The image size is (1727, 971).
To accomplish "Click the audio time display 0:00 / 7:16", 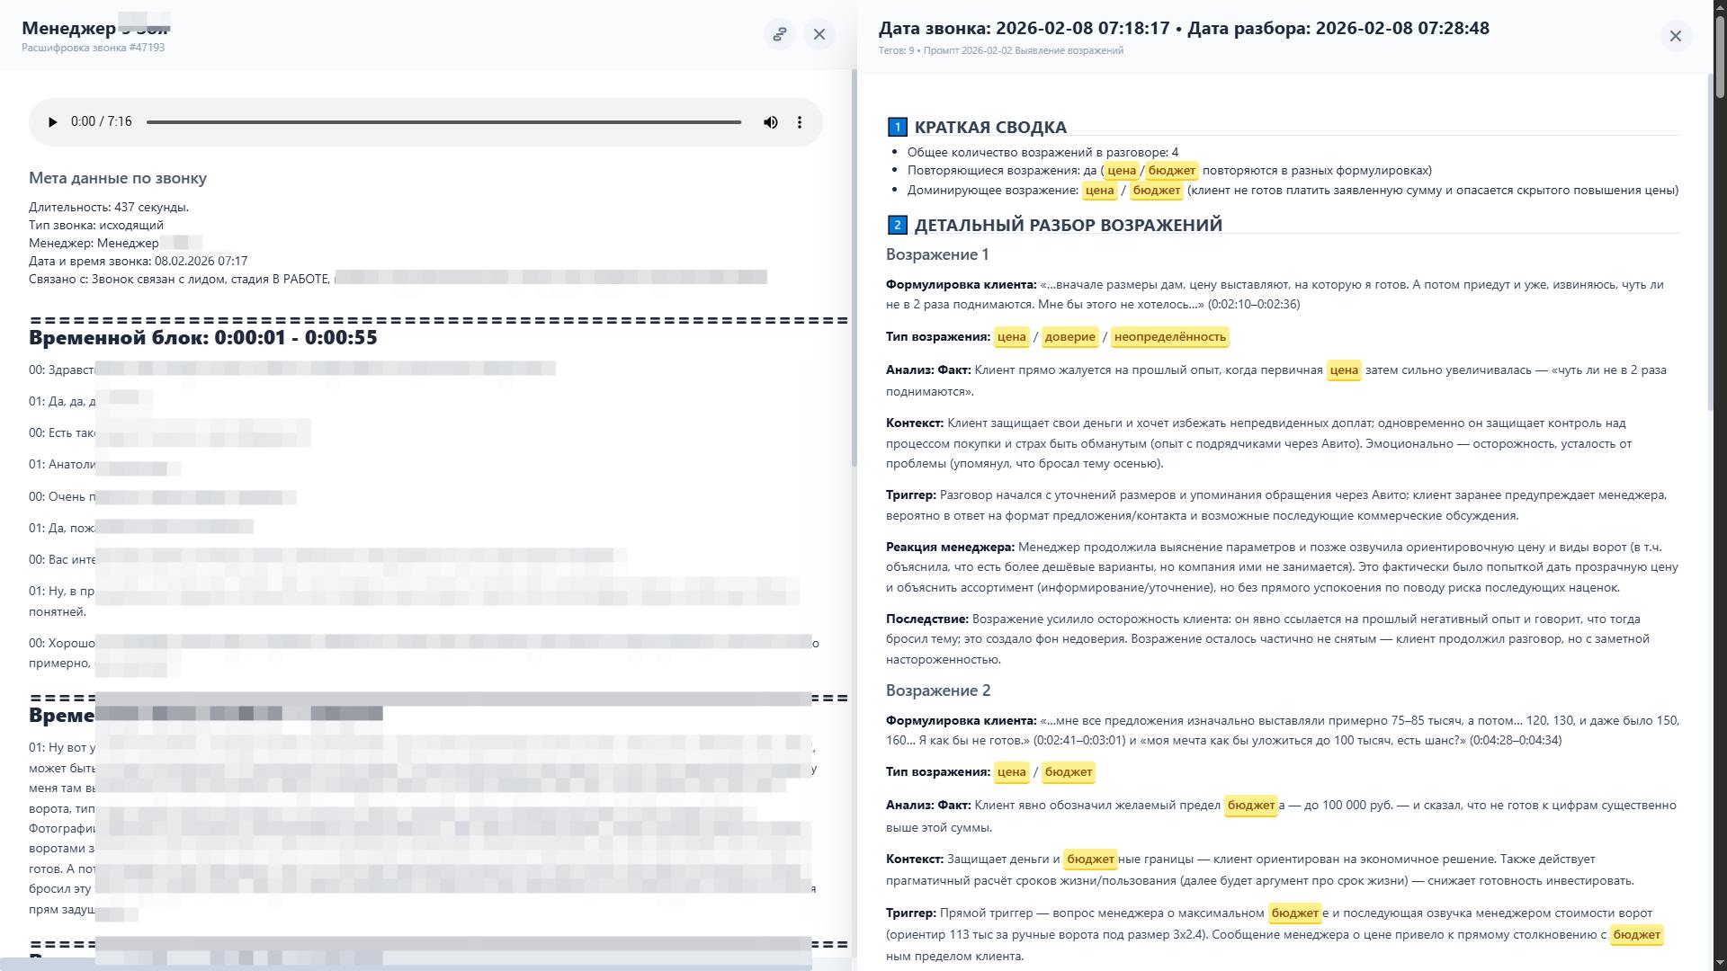I will click(102, 122).
